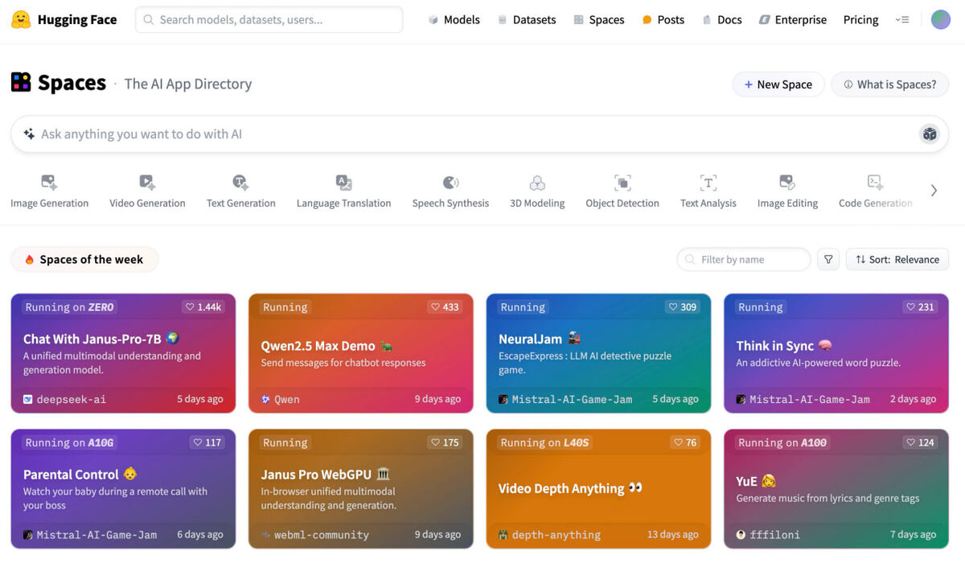Open the YuE music generation card
Viewport: 965px width, 563px height.
(836, 489)
